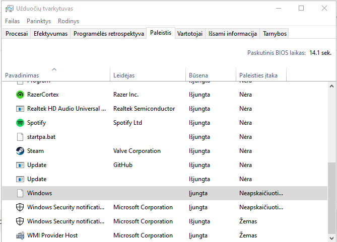Click the WMI Provider Host icon
This screenshot has height=242, width=337.
pyautogui.click(x=20, y=235)
